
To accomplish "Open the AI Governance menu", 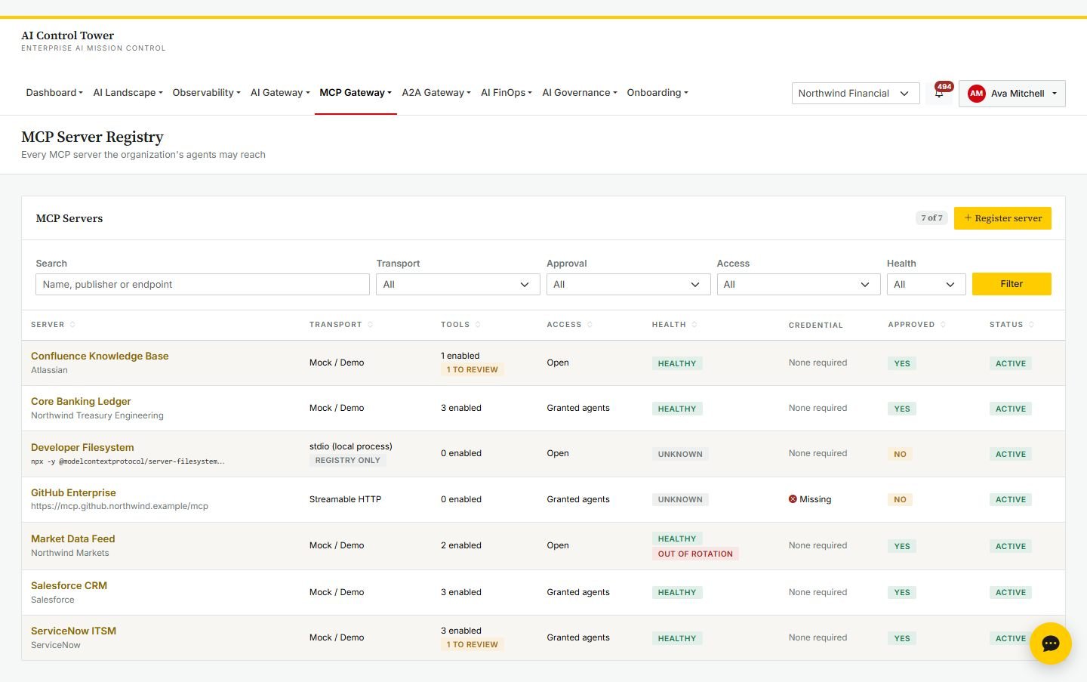I will pos(580,93).
